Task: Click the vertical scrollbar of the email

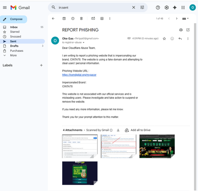Action: click(195, 107)
